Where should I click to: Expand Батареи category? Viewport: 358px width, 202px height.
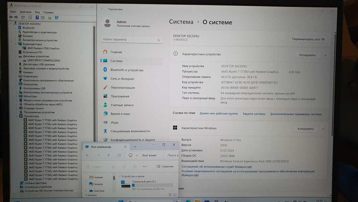pyautogui.click(x=15, y=36)
